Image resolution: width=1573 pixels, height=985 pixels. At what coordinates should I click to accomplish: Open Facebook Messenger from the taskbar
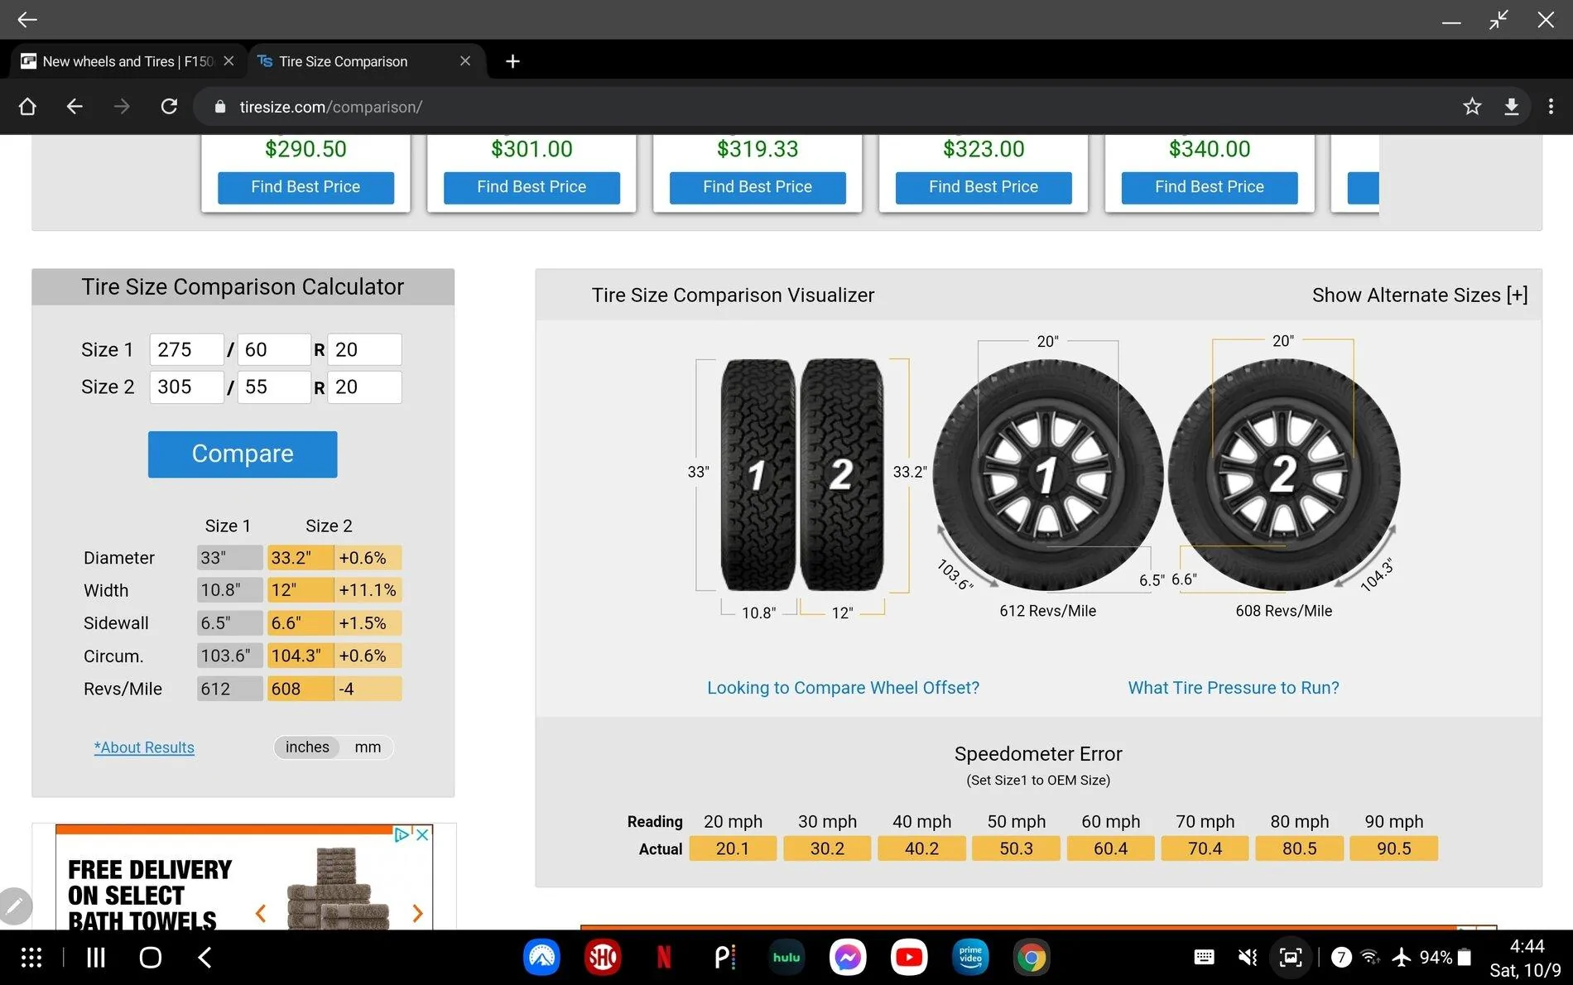(x=848, y=957)
